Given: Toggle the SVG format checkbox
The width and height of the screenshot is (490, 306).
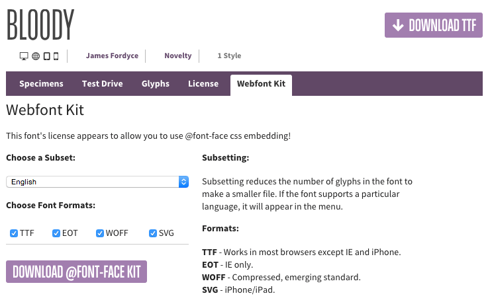Looking at the screenshot, I should click(x=153, y=233).
